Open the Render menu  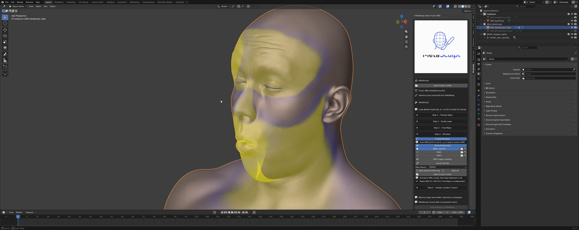[x=20, y=2]
